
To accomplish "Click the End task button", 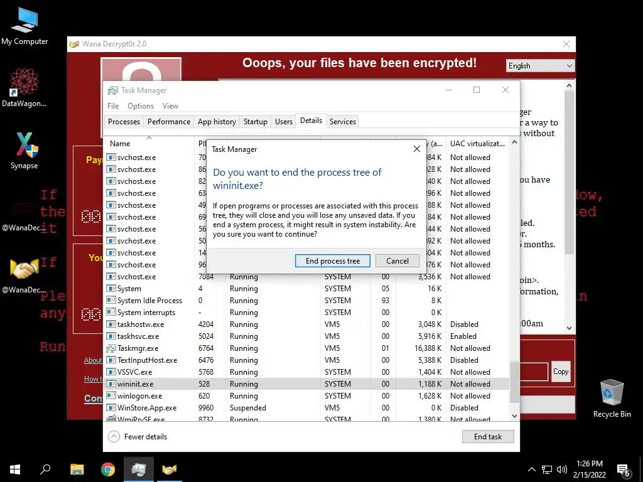I will pos(487,437).
